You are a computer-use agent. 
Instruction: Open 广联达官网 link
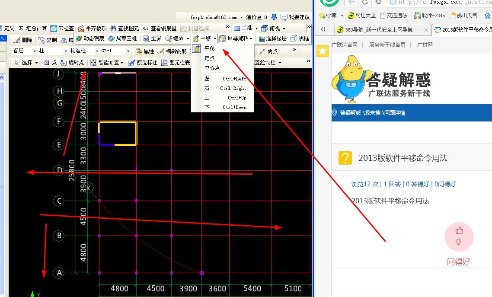pyautogui.click(x=344, y=45)
